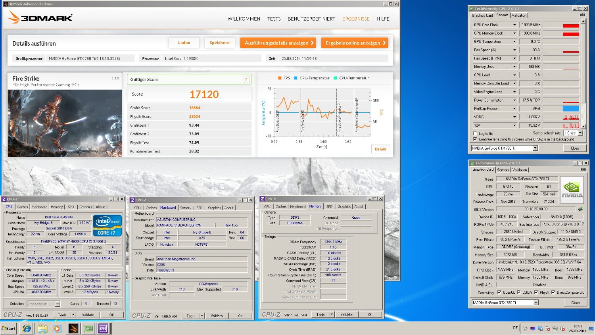
Task: Click the NVIDIA logo in GPU-Z
Action: pos(572,190)
